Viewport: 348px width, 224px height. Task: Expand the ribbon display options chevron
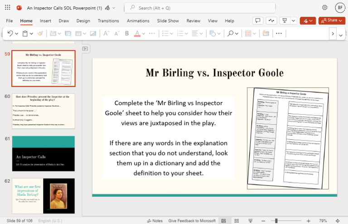pos(341,35)
